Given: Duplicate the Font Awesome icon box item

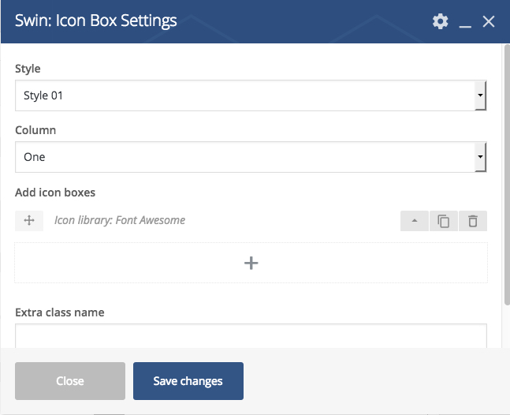Looking at the screenshot, I should 444,221.
